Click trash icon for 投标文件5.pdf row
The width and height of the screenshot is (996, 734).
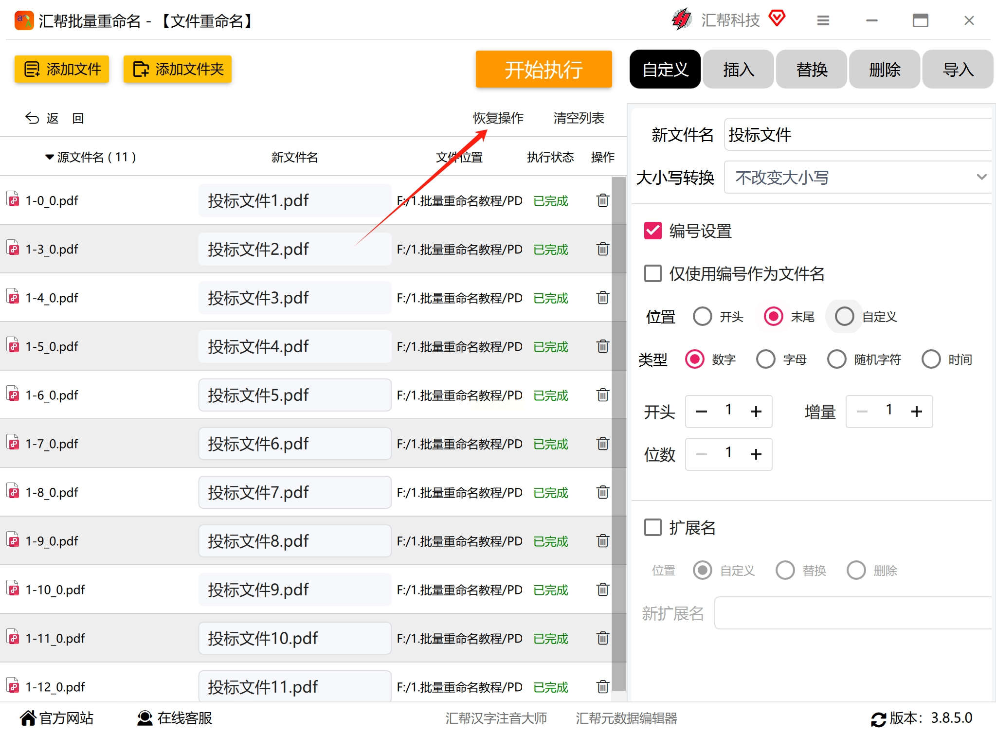coord(602,395)
